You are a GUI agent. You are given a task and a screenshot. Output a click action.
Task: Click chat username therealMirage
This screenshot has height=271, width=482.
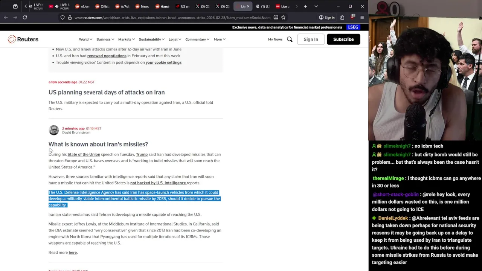coord(388,178)
